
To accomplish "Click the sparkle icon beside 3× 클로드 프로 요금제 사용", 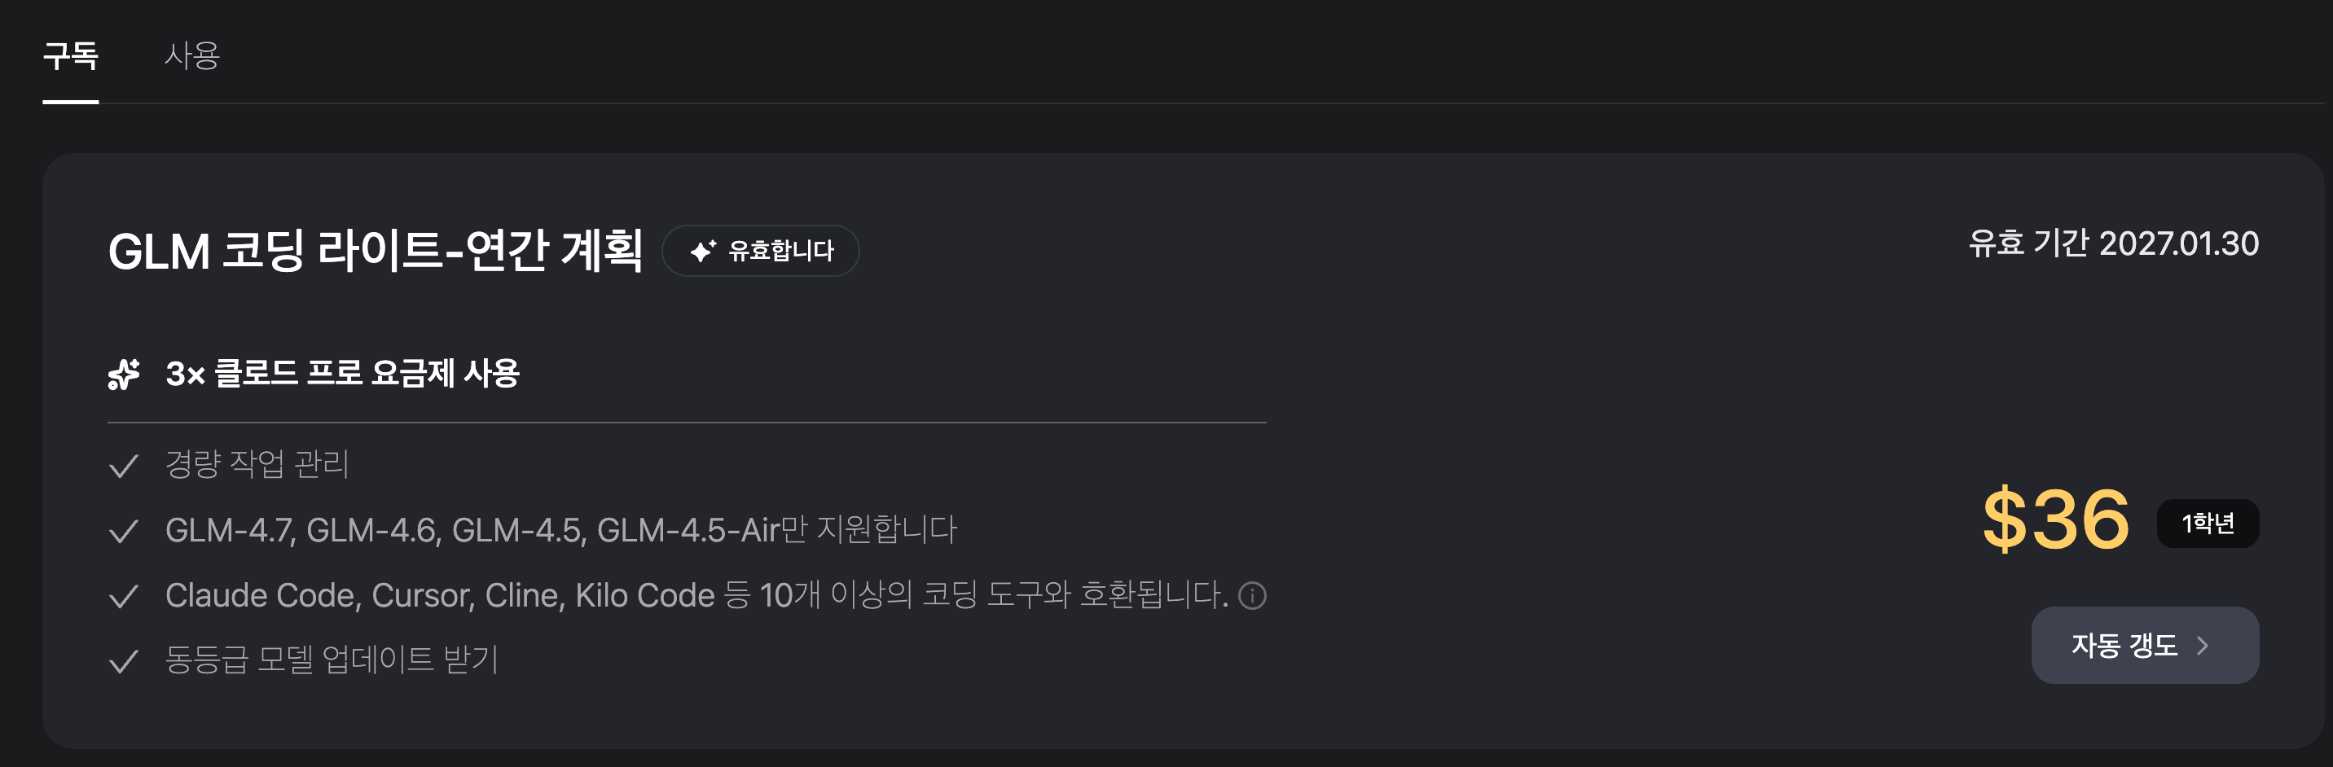I will (125, 373).
